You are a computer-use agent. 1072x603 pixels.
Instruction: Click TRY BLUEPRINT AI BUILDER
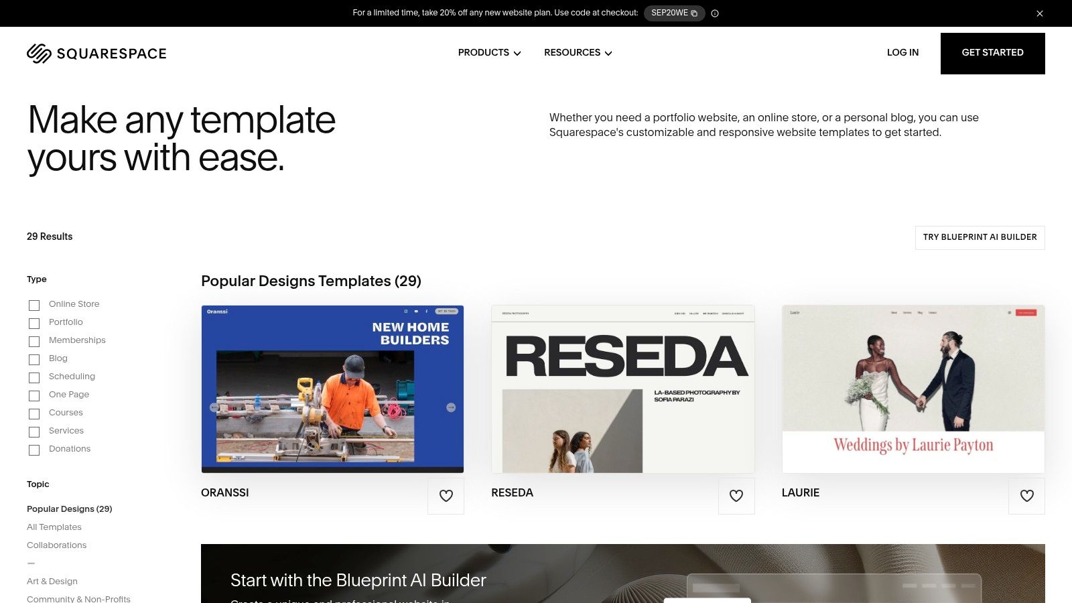click(980, 237)
